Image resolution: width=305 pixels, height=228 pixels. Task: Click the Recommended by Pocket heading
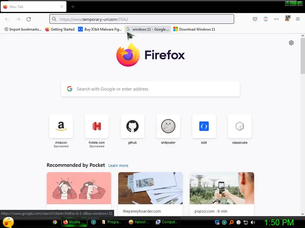(76, 165)
